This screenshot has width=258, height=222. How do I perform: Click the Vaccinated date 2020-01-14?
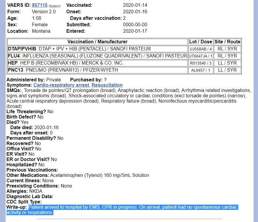135,5
